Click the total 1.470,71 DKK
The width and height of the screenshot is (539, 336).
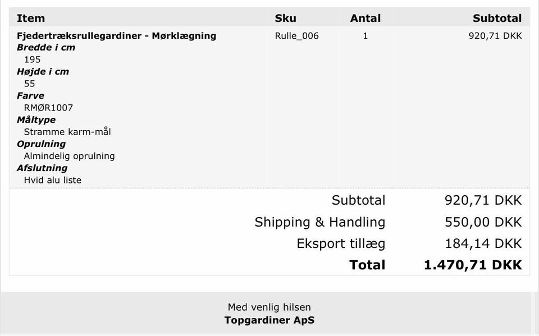tap(473, 265)
